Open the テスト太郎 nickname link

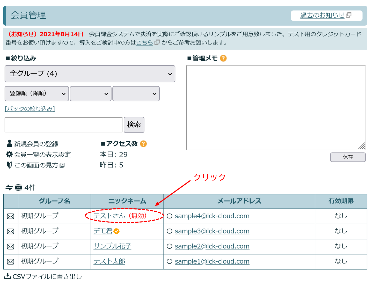pyautogui.click(x=109, y=261)
